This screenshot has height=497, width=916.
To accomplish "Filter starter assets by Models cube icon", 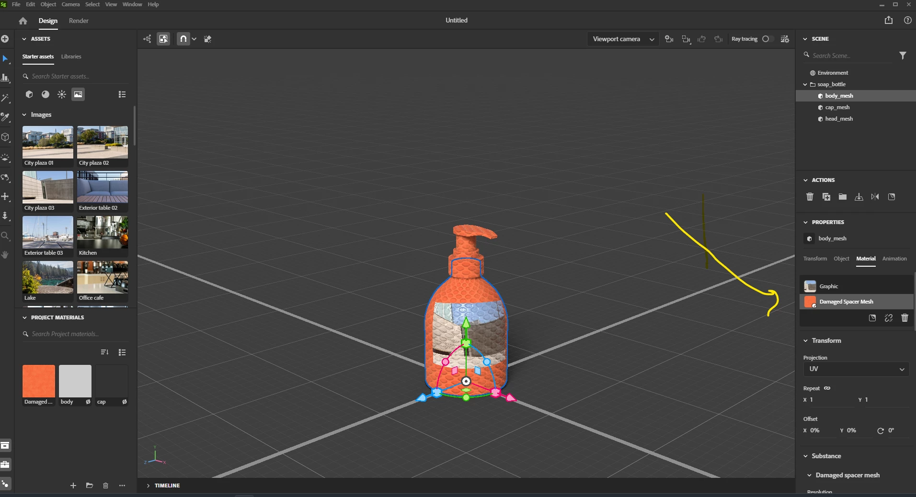I will 29,94.
